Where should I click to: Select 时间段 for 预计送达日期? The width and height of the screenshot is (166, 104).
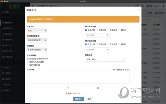[119, 44]
